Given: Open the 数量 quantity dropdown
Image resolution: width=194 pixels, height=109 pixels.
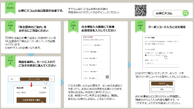Looking at the screenshot, I should pyautogui.click(x=16, y=79).
